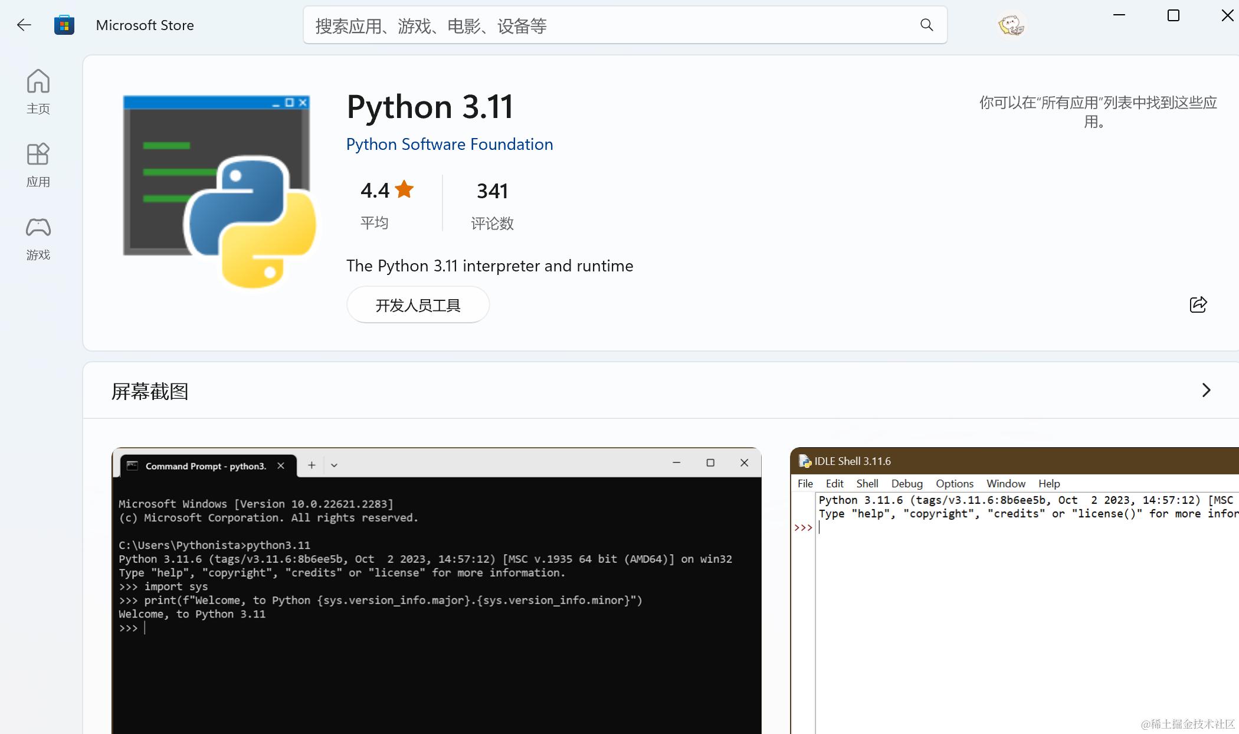Click the back arrow icon
Viewport: 1239px width, 734px height.
(24, 25)
